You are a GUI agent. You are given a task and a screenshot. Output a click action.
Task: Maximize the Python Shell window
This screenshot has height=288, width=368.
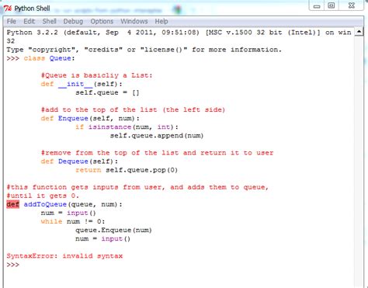pyautogui.click(x=332, y=5)
